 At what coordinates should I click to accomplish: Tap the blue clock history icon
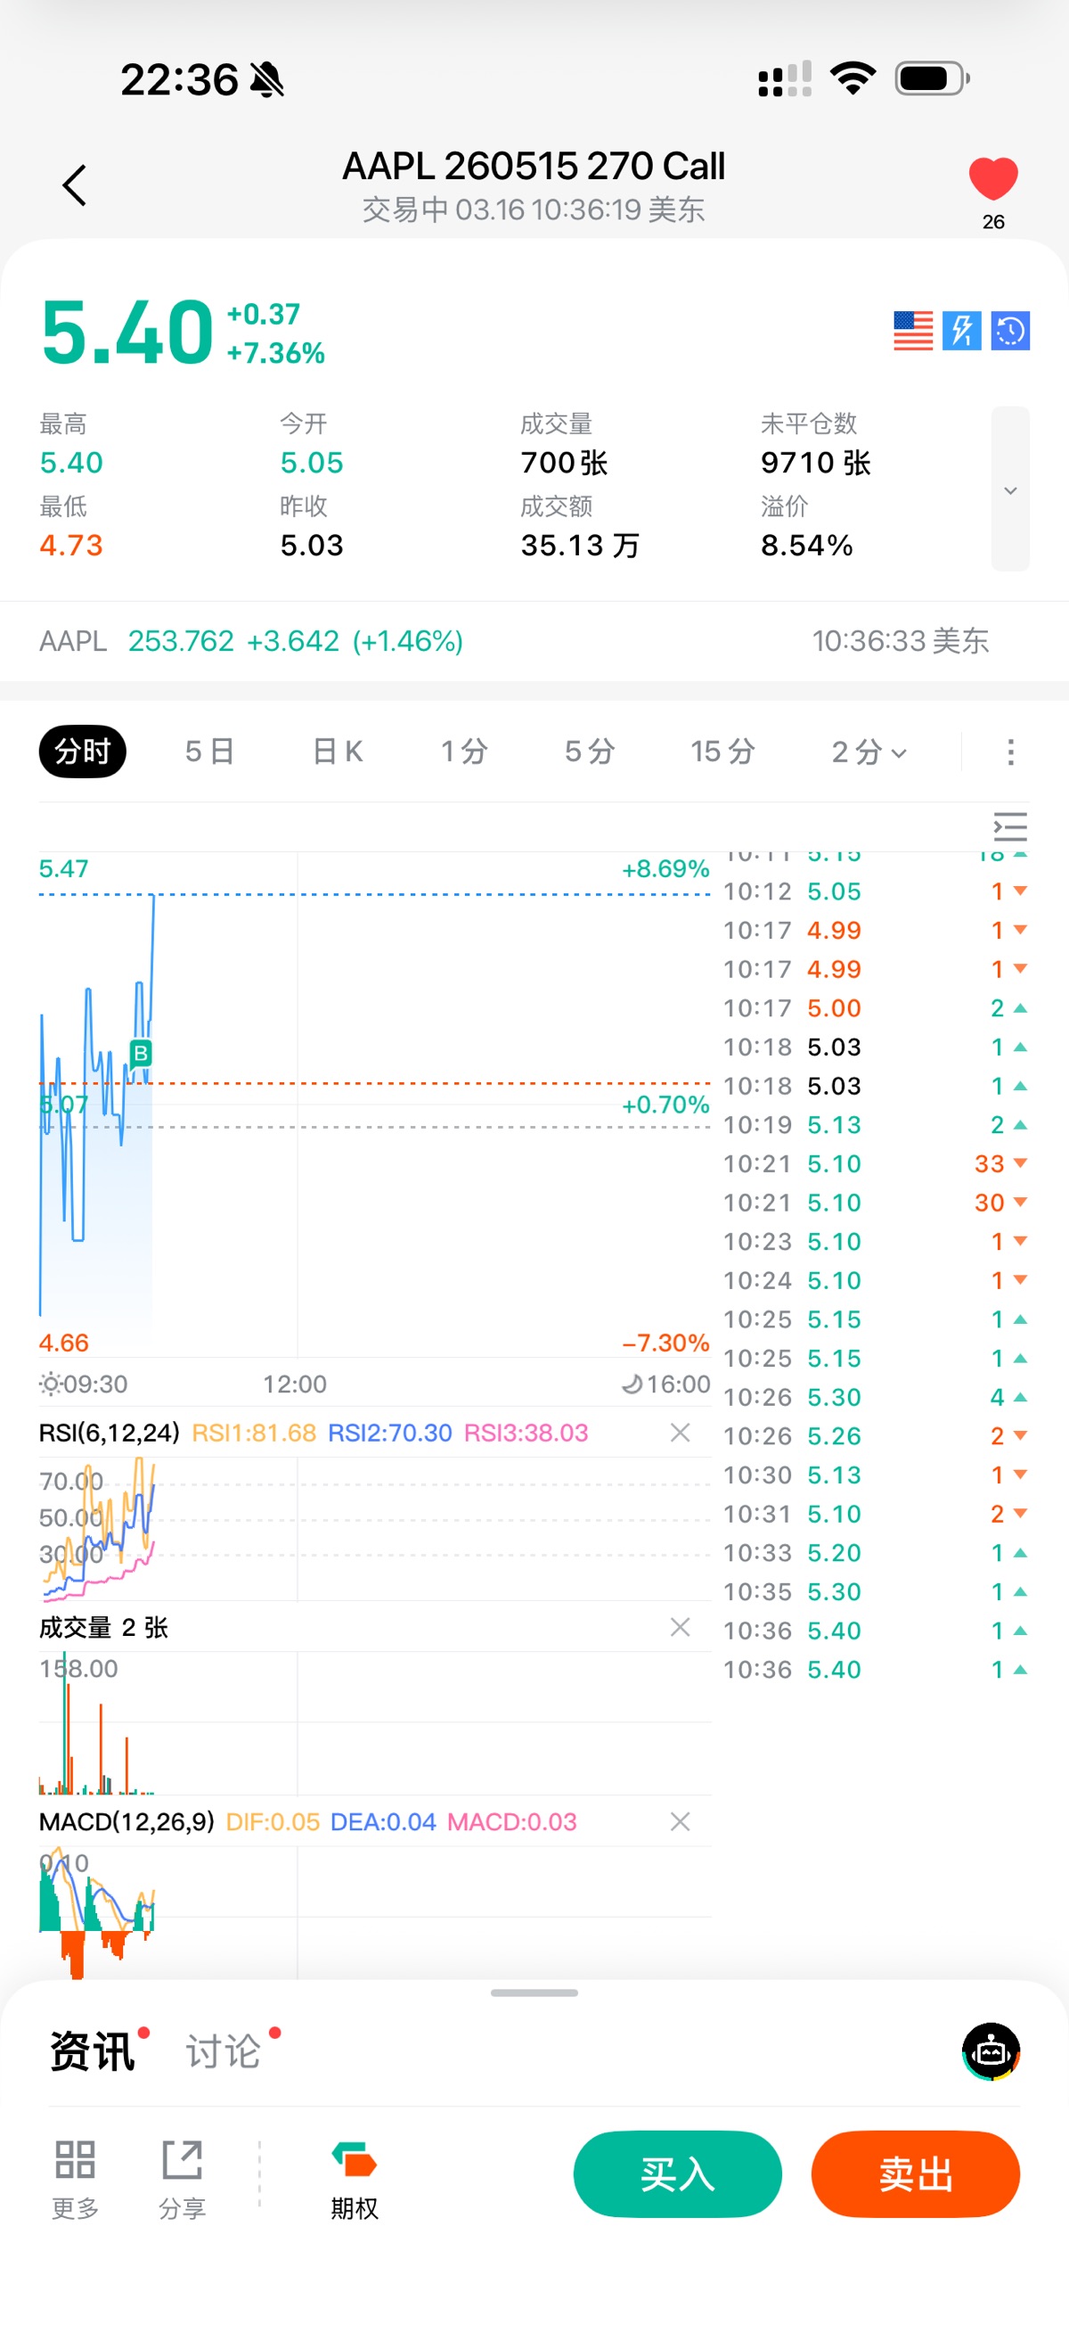[x=1010, y=331]
